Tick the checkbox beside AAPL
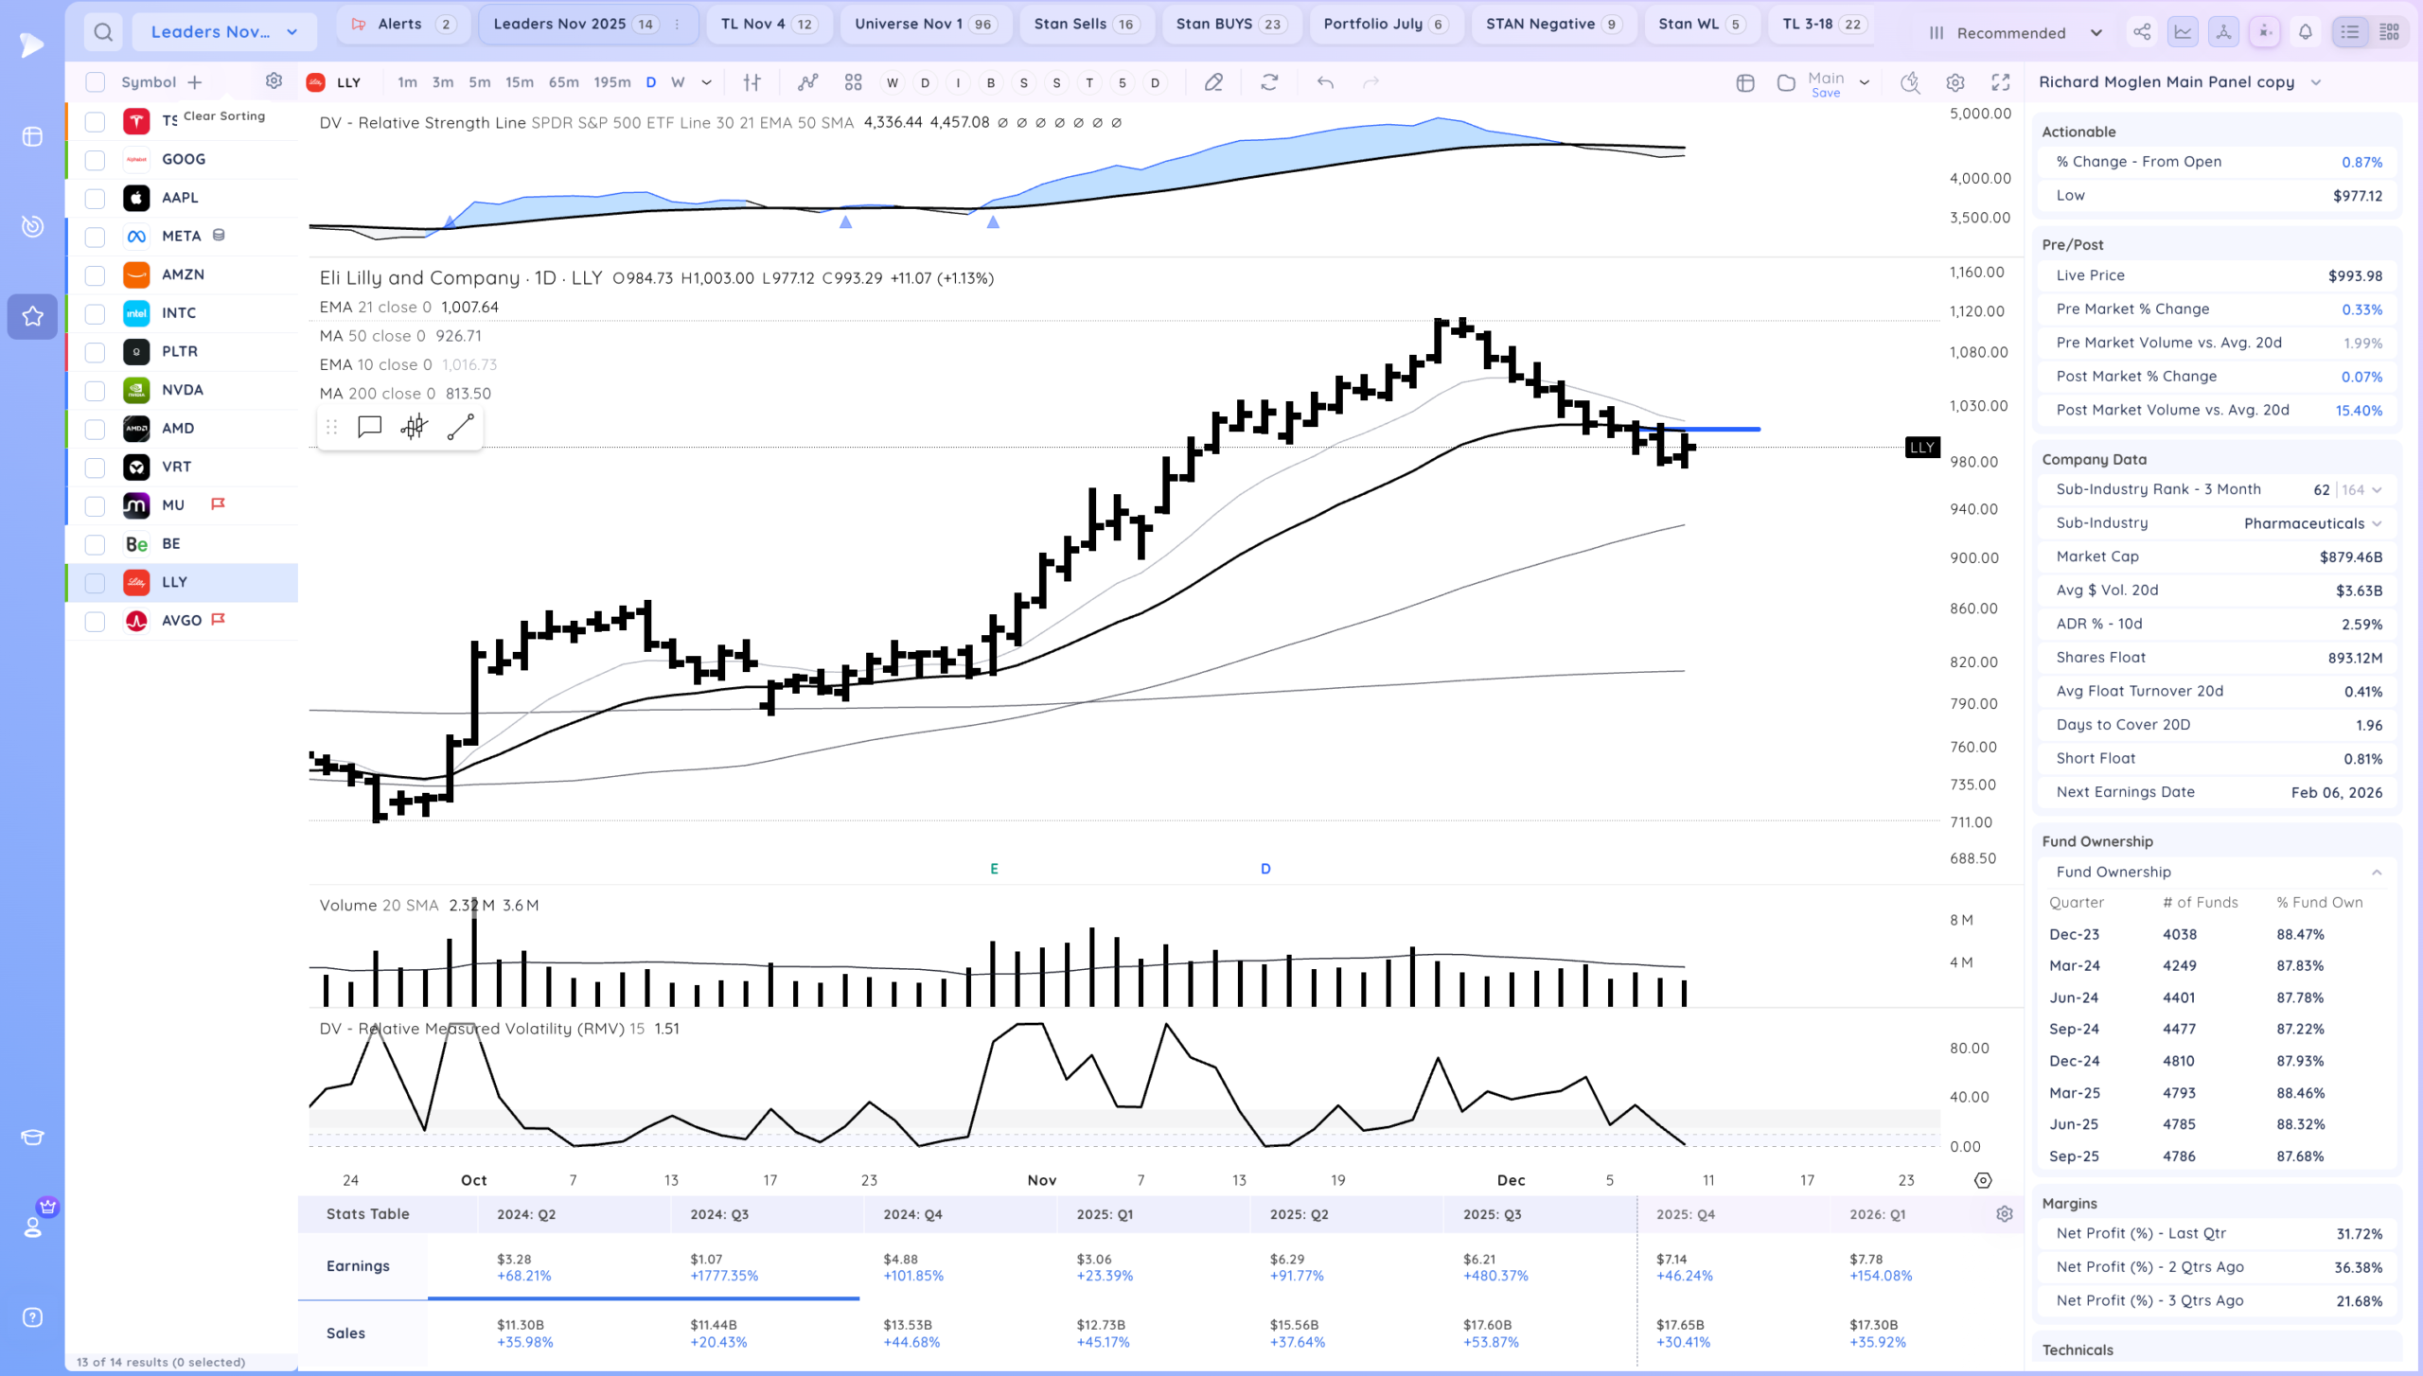Image resolution: width=2423 pixels, height=1376 pixels. [95, 198]
